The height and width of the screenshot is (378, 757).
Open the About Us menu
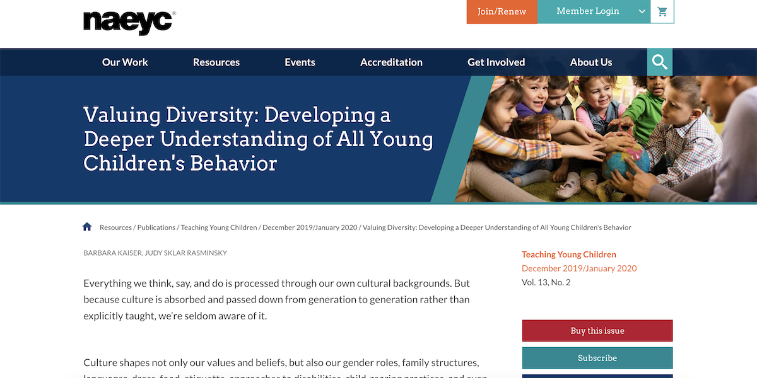pyautogui.click(x=590, y=62)
